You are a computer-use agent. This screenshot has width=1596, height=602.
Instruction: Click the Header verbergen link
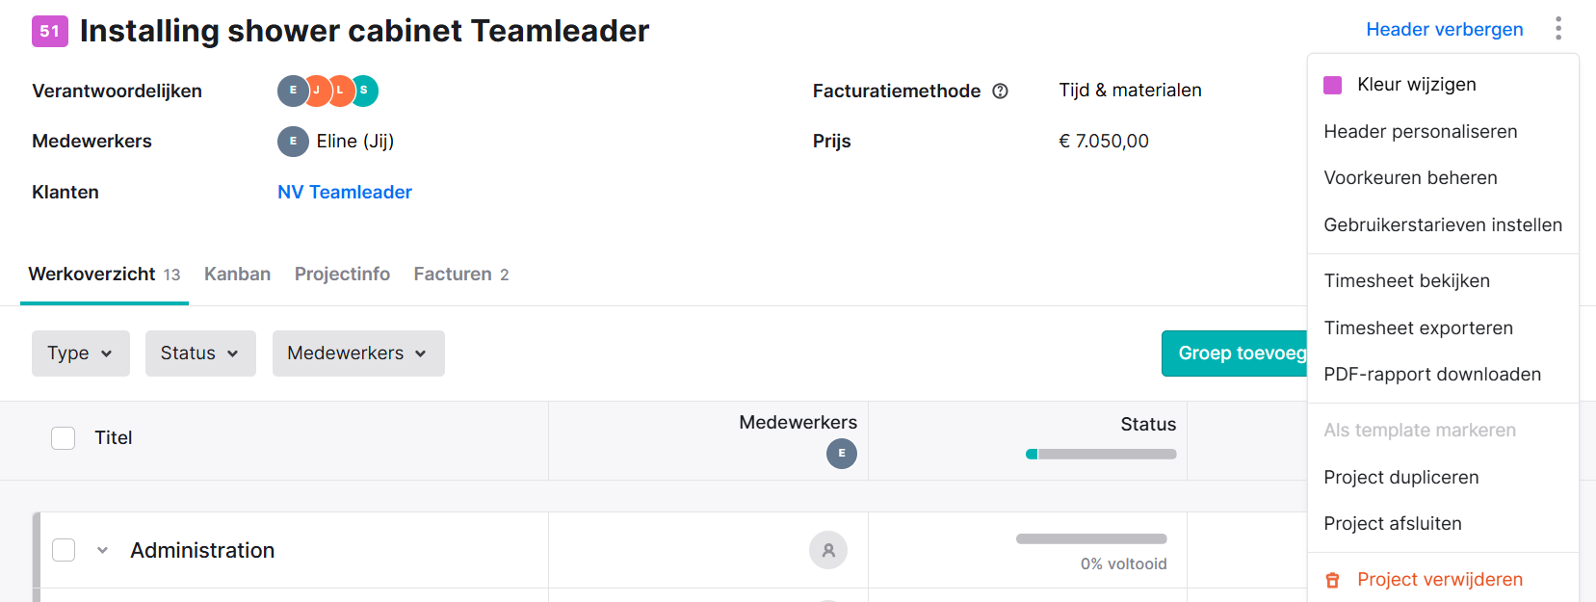[1445, 30]
